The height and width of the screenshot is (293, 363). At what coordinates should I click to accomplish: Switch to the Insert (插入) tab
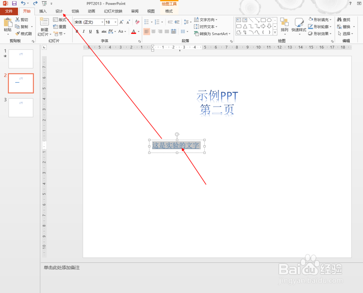coord(43,11)
